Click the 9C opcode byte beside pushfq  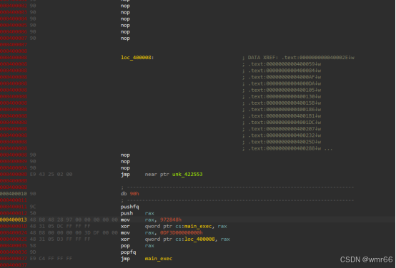tap(33, 207)
